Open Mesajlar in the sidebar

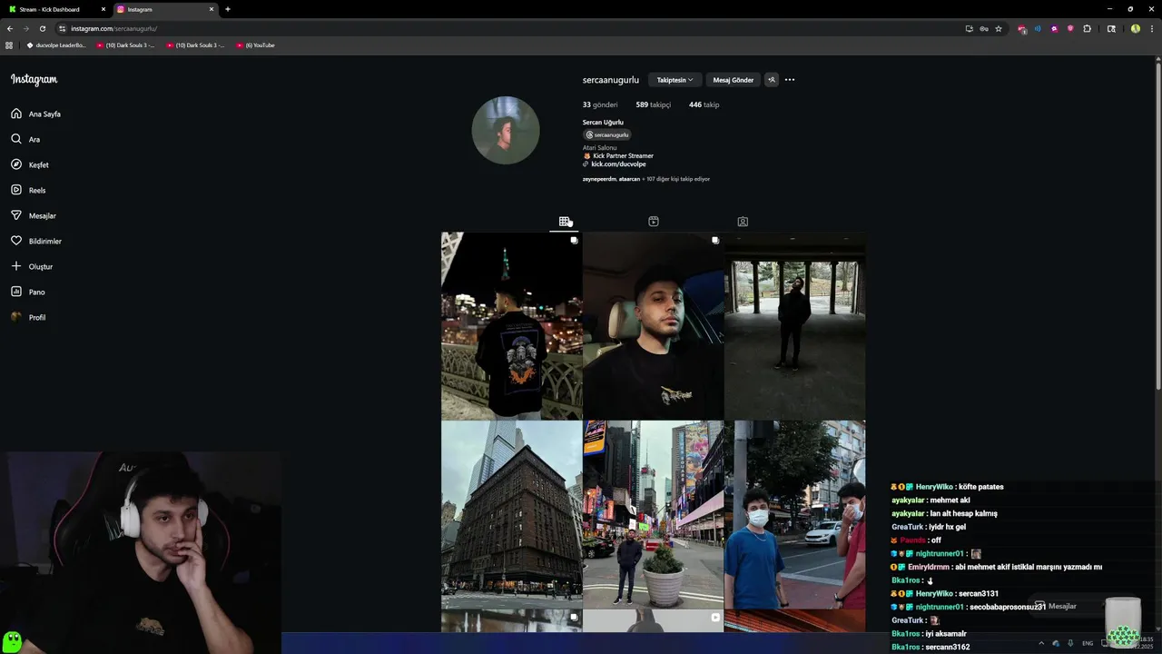tap(34, 216)
